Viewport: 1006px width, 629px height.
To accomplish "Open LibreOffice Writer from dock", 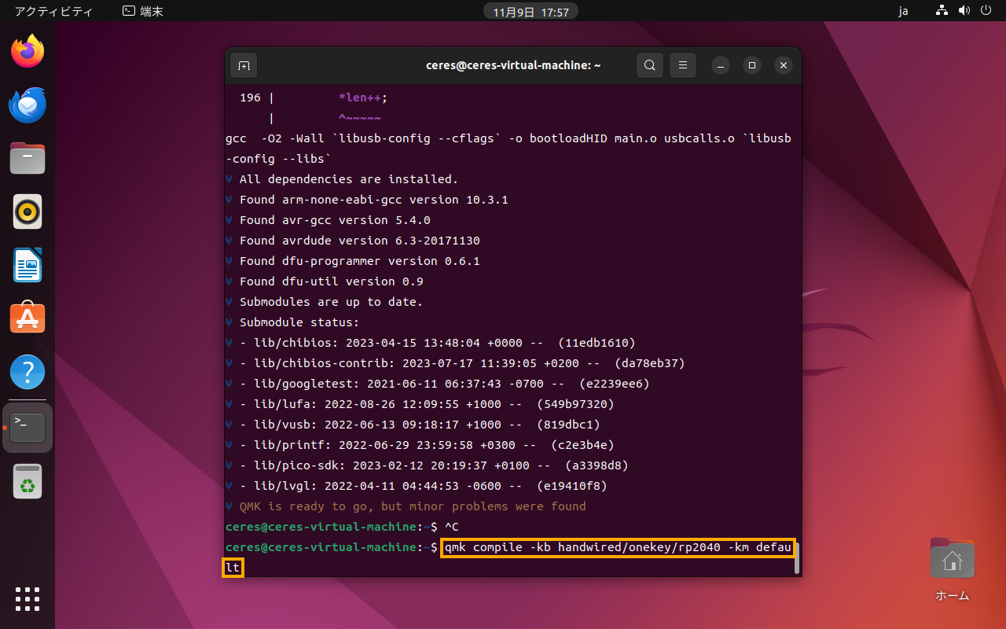I will [x=28, y=265].
